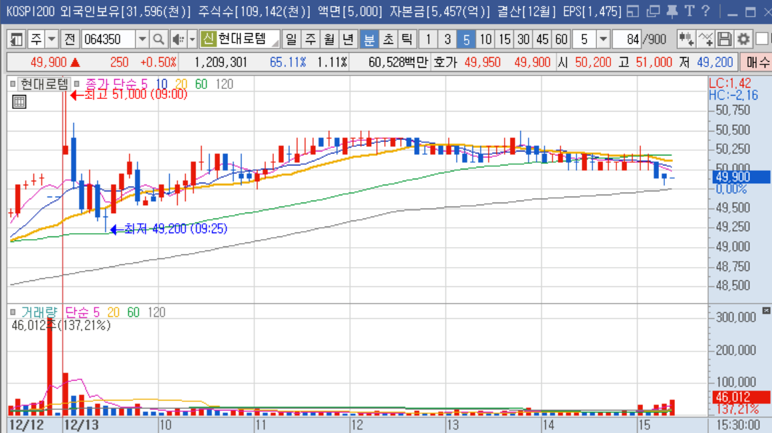Click the 15:30:00 time label
The height and width of the screenshot is (433, 772).
coord(738,425)
